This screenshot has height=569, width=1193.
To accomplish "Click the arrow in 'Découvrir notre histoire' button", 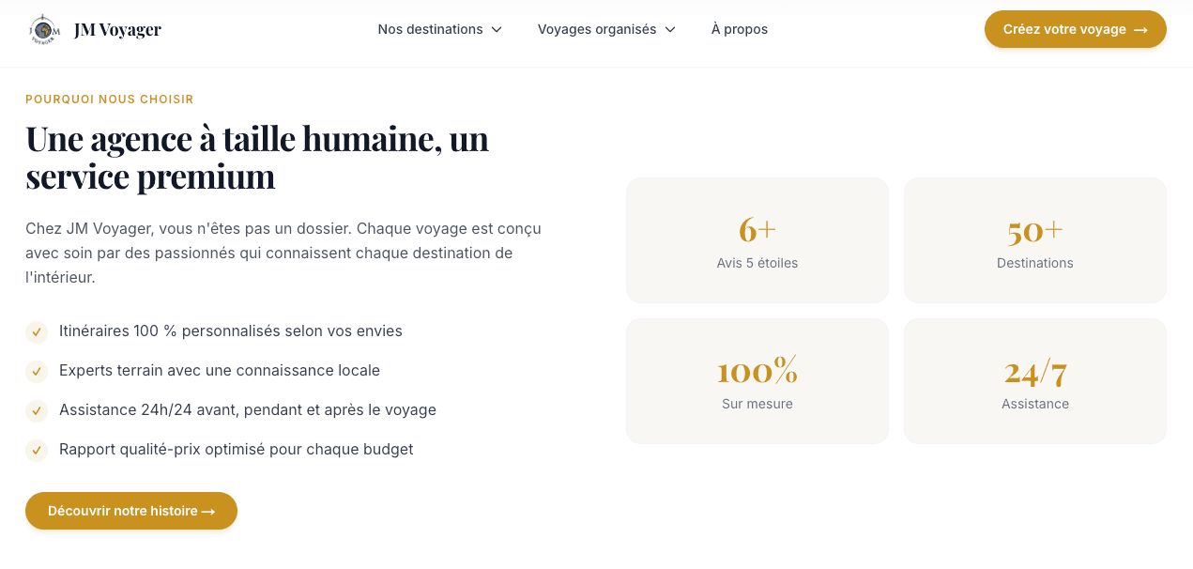I will click(208, 511).
